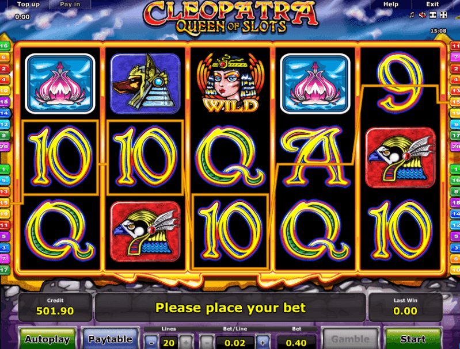Screen dimensions: 460x349
Task: Click the Cleopatra Wild symbol
Action: click(230, 83)
